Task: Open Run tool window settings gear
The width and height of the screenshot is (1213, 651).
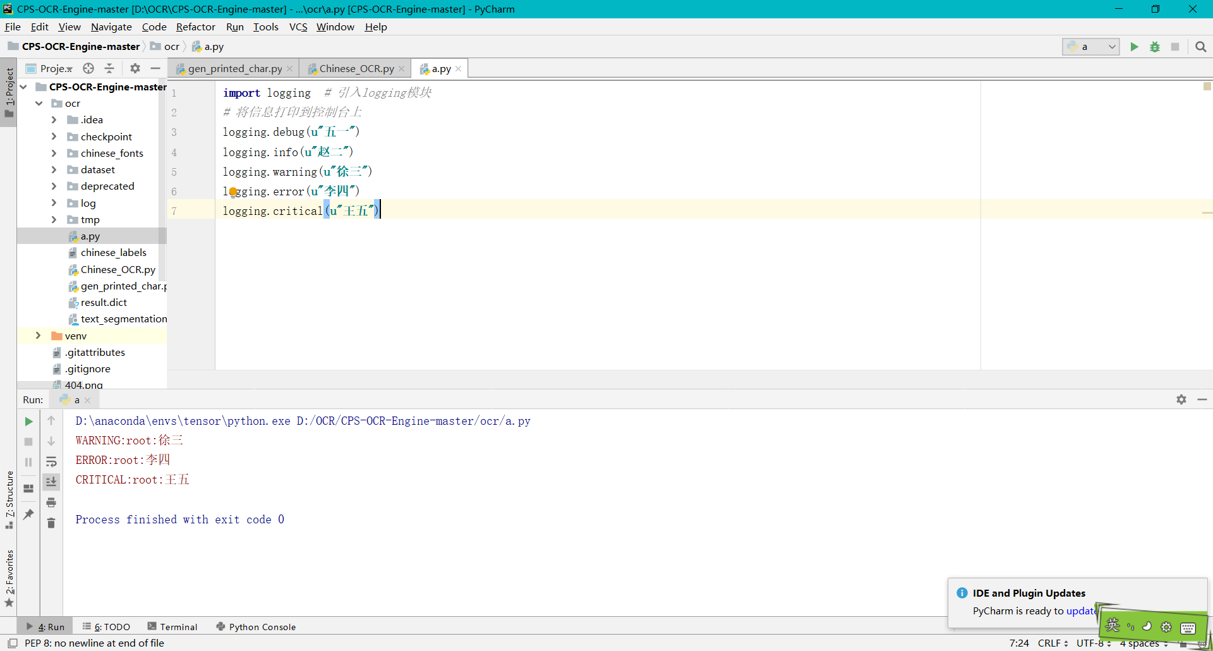Action: click(1181, 399)
